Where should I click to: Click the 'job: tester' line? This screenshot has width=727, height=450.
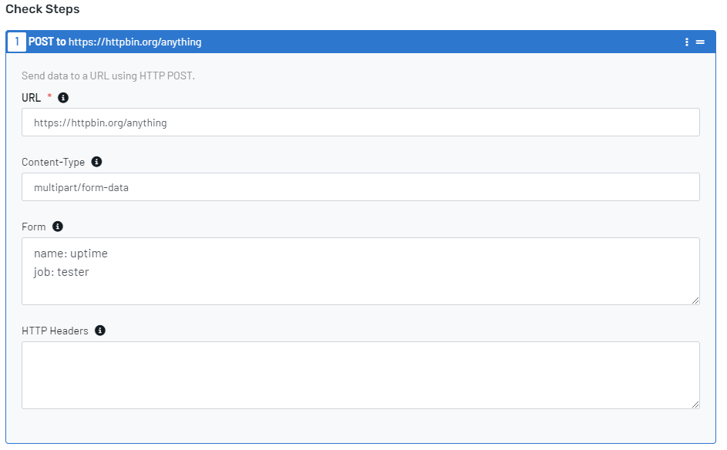61,272
